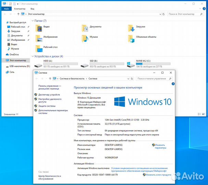Open the Видео folder icon
This screenshot has width=208, height=185.
click(38, 27)
